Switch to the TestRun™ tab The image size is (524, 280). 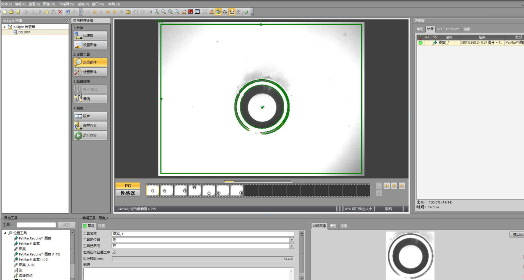tap(452, 29)
